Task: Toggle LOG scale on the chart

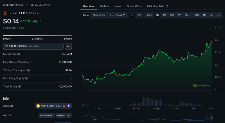Action: [x=196, y=15]
